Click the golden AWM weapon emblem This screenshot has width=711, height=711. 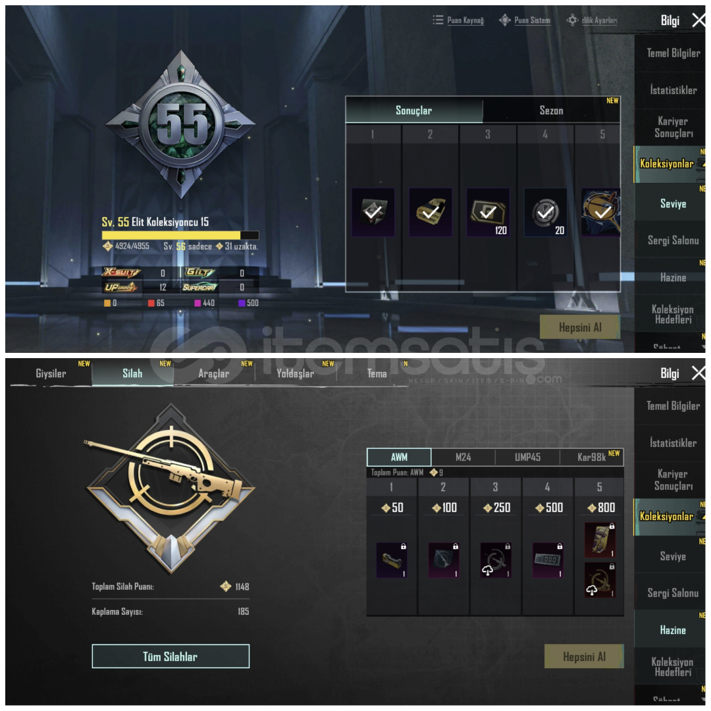(x=171, y=487)
